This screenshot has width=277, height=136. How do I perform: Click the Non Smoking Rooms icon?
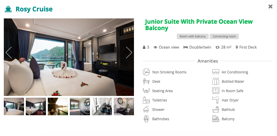coord(146,72)
